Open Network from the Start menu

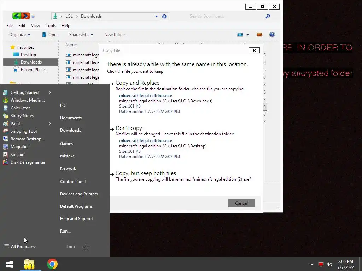pos(68,168)
